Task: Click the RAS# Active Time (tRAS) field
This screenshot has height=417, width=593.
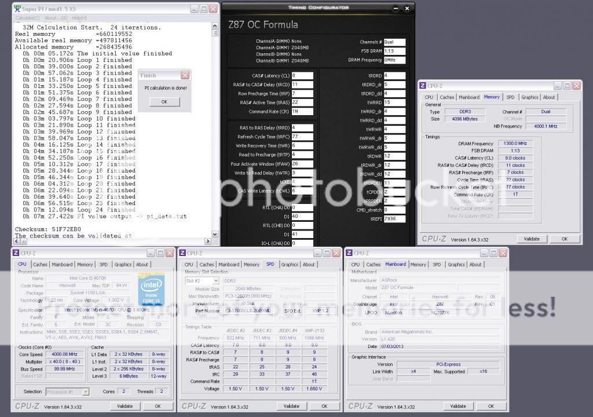Action: pos(302,103)
